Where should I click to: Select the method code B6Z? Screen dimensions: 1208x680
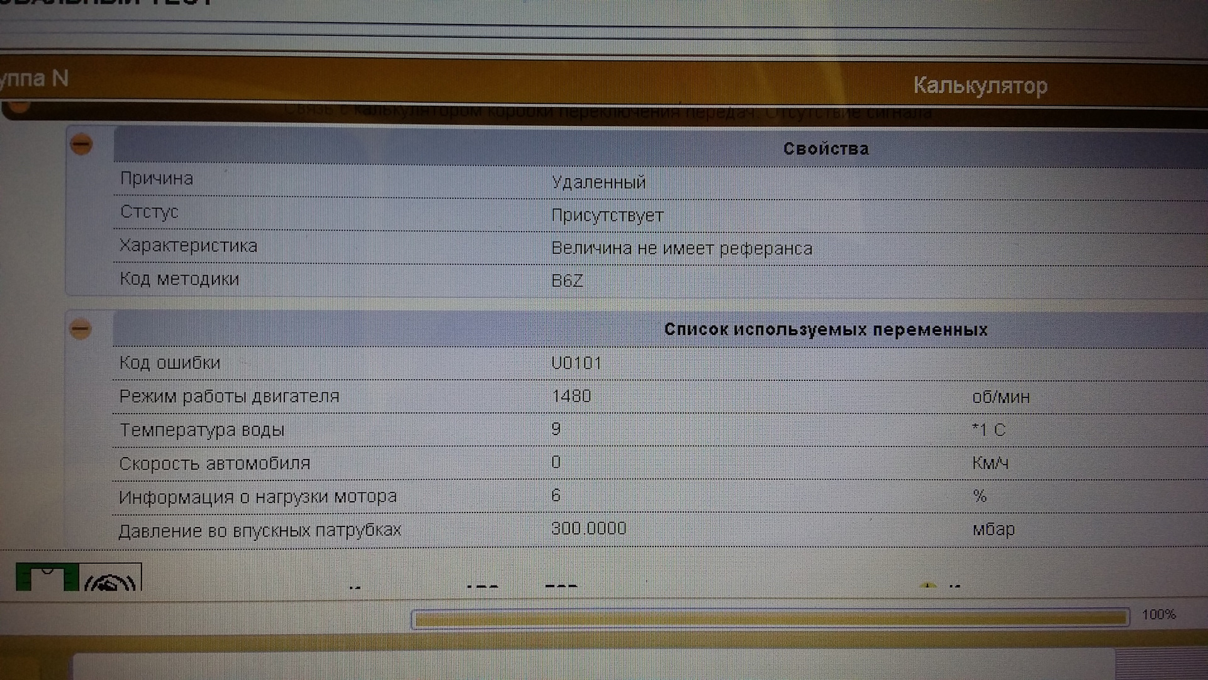[x=567, y=280]
